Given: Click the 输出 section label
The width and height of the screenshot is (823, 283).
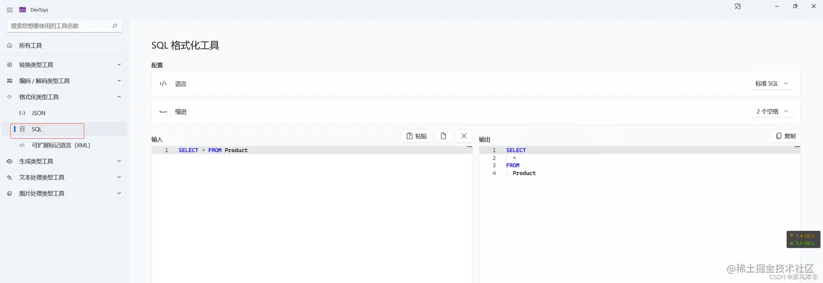Looking at the screenshot, I should [484, 140].
